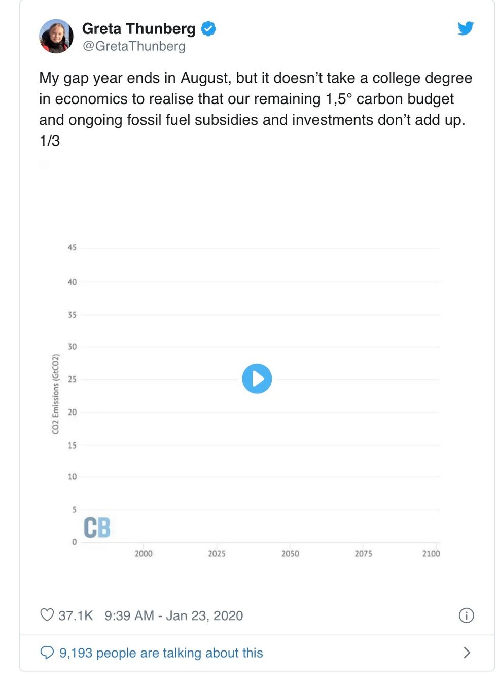Click the 2000 year label on the chart
This screenshot has height=685, width=497.
tap(144, 554)
